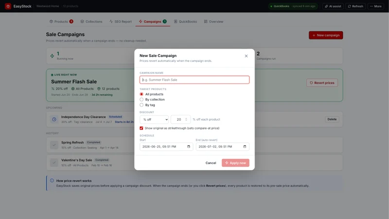Click the icon beside All Products label
The image size is (389, 219).
point(73,89)
